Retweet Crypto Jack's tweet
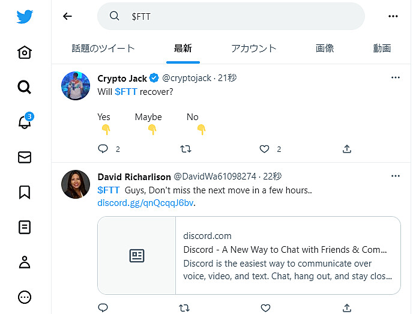This screenshot has width=416, height=314. coord(185,149)
